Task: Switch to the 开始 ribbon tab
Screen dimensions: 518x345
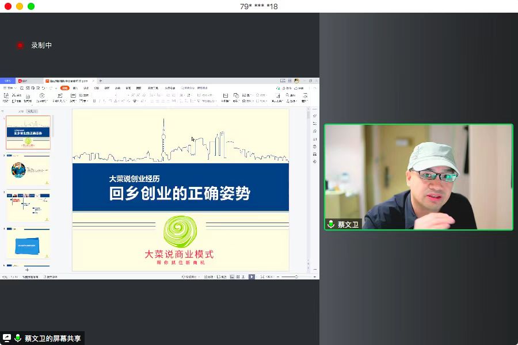Action: tap(64, 88)
